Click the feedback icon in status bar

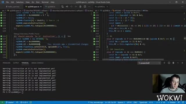pos(179,102)
